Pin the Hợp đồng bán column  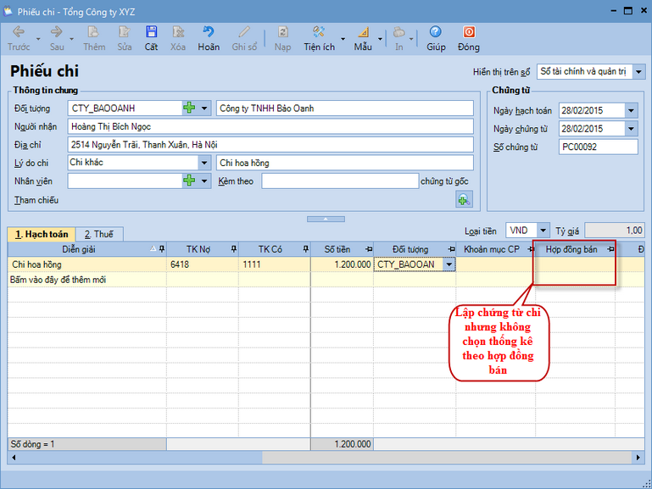[x=610, y=249]
